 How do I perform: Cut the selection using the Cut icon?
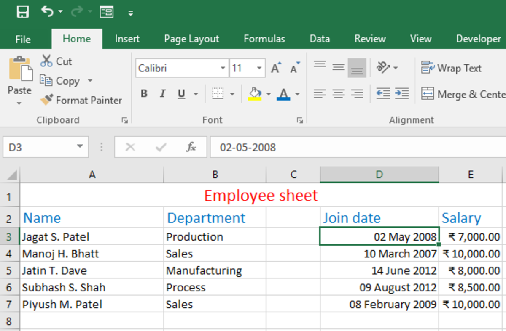click(x=57, y=61)
